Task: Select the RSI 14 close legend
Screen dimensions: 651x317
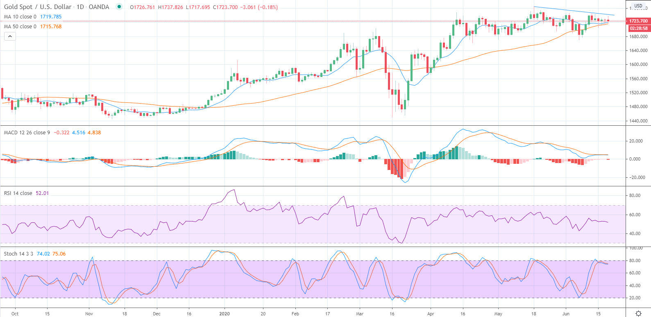Action: point(18,193)
